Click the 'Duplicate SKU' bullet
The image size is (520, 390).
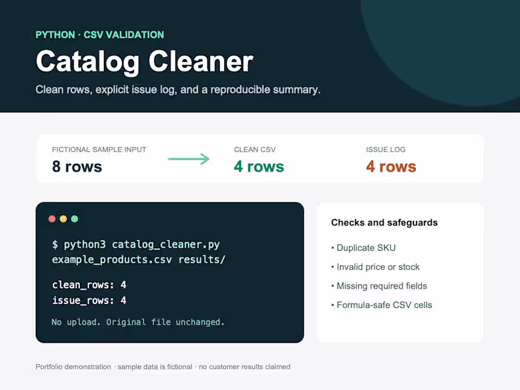363,248
